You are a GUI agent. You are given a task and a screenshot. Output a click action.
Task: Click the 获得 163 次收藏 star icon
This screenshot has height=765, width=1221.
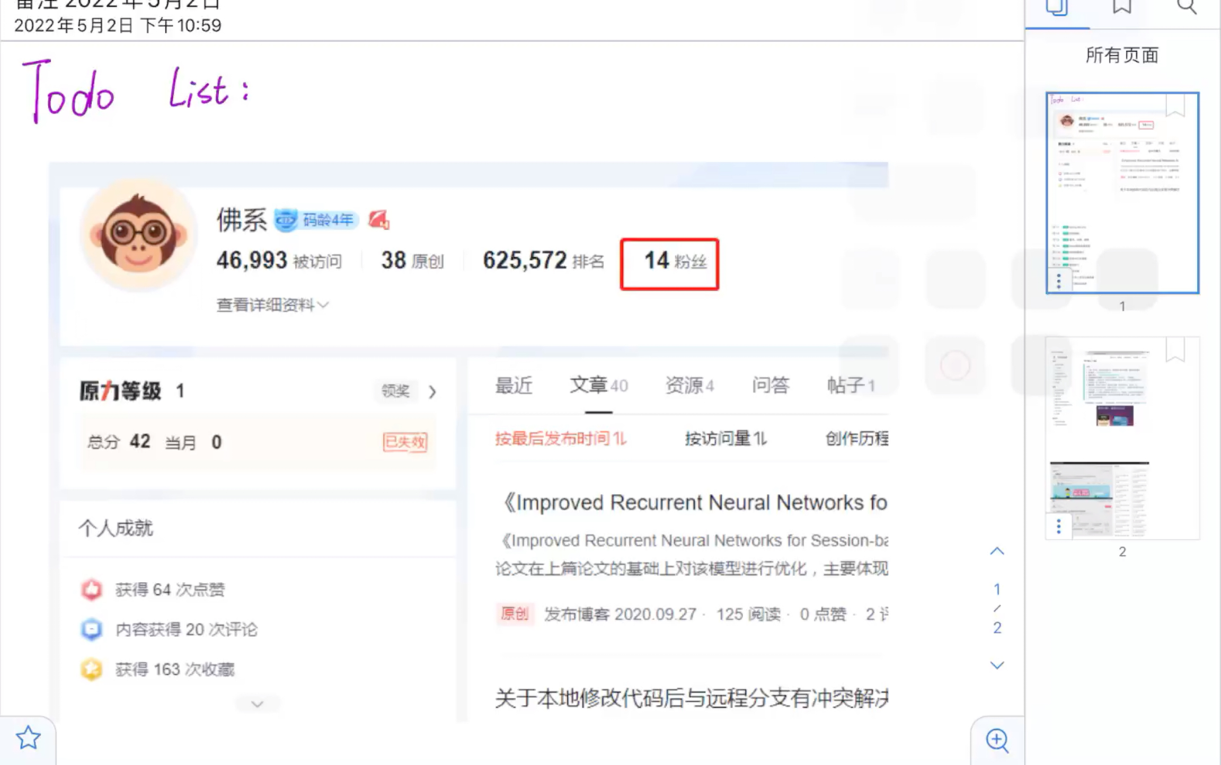92,669
